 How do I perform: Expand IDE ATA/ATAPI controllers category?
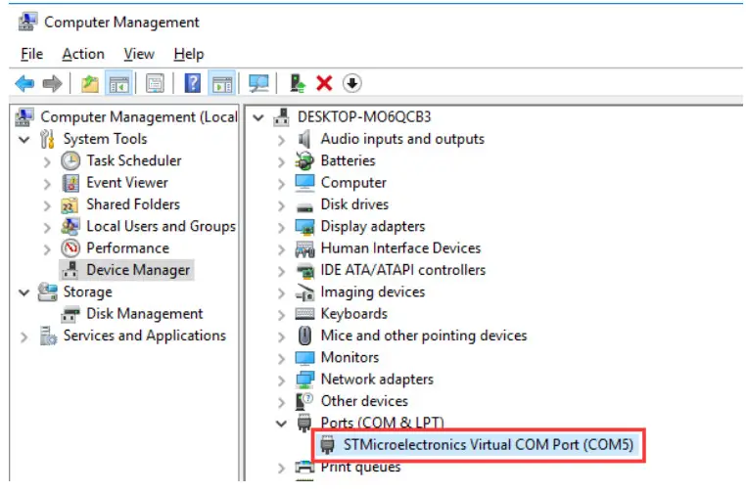point(281,272)
